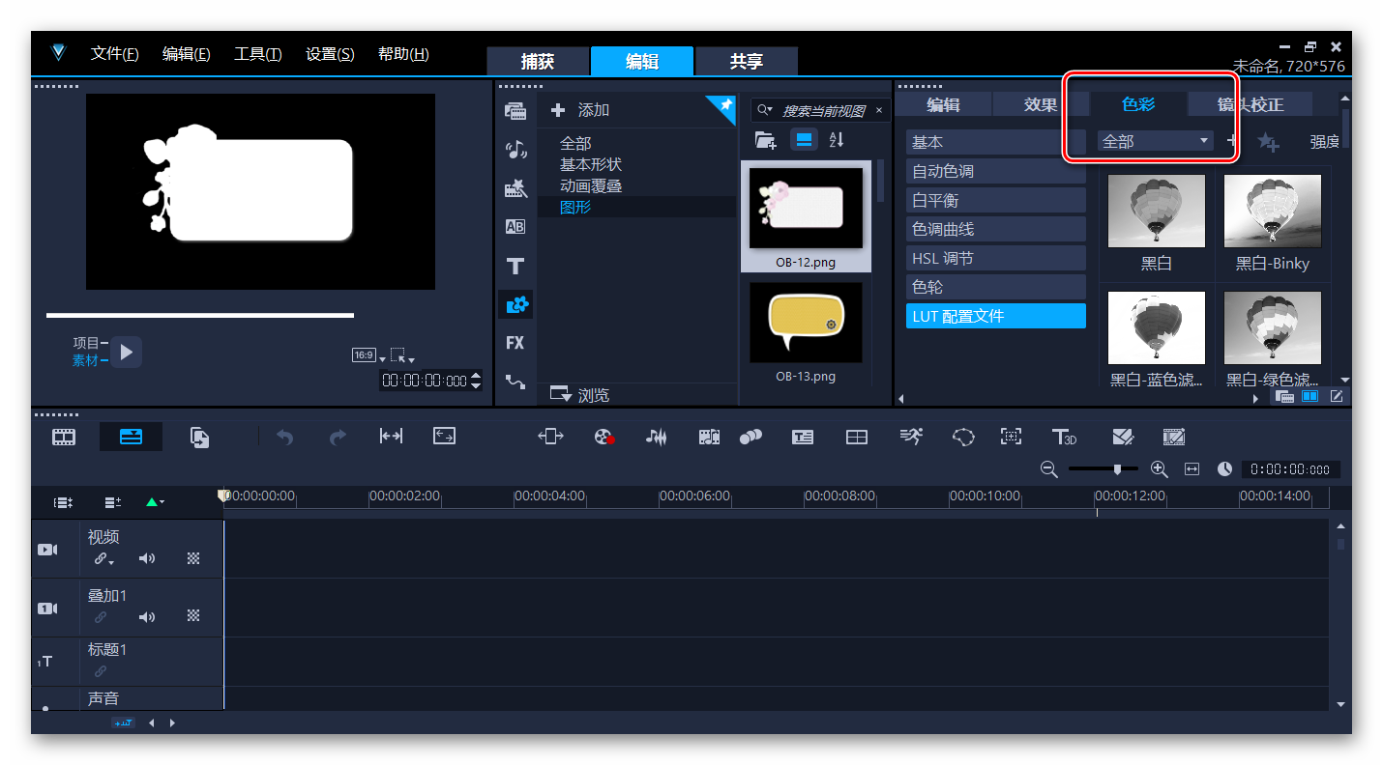Click the 添加 button in library
This screenshot has width=1383, height=765.
coord(581,110)
